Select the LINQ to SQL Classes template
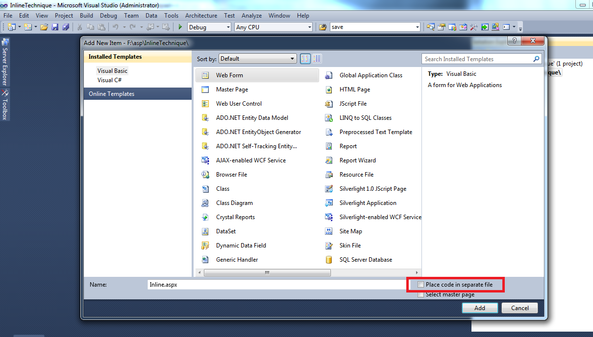The height and width of the screenshot is (337, 593). (371, 118)
